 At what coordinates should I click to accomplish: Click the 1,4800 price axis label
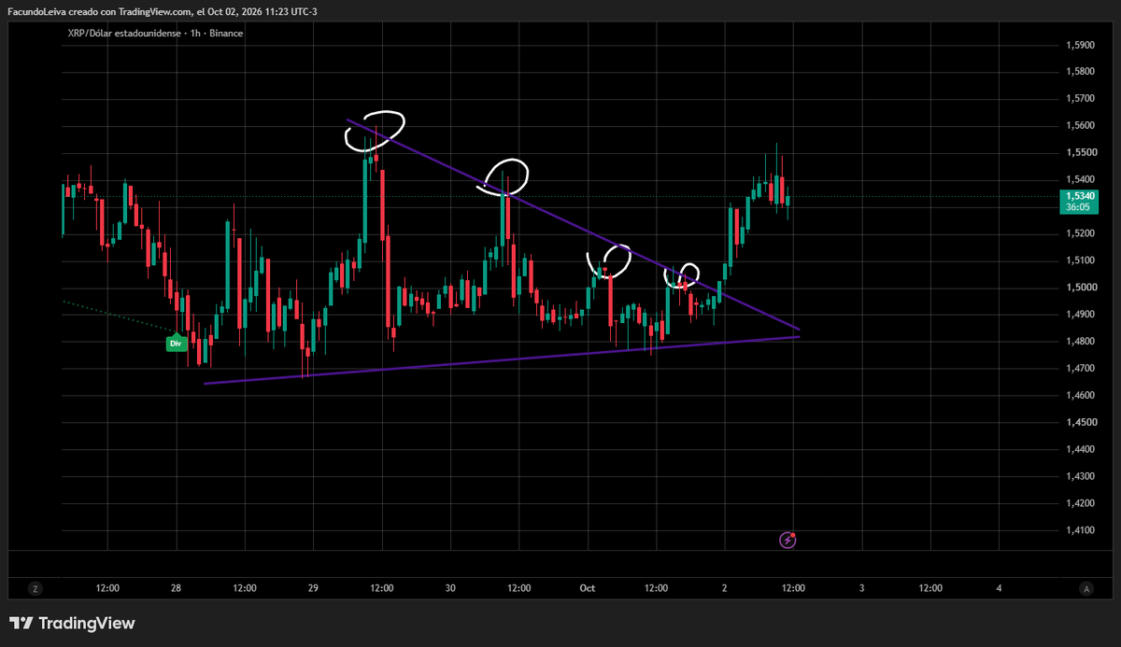[x=1081, y=342]
